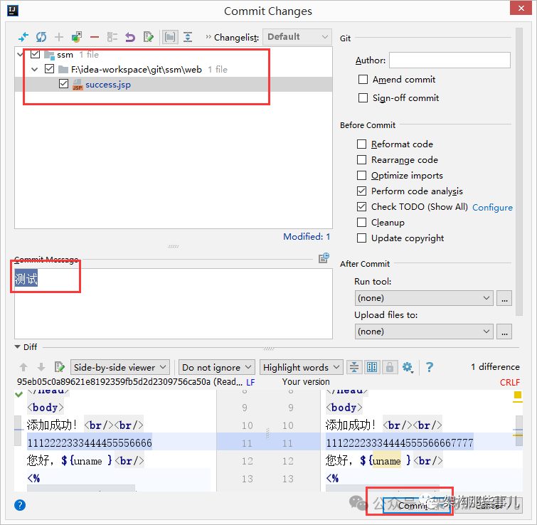Image resolution: width=537 pixels, height=525 pixels.
Task: Click the diff help question mark icon
Action: click(429, 367)
